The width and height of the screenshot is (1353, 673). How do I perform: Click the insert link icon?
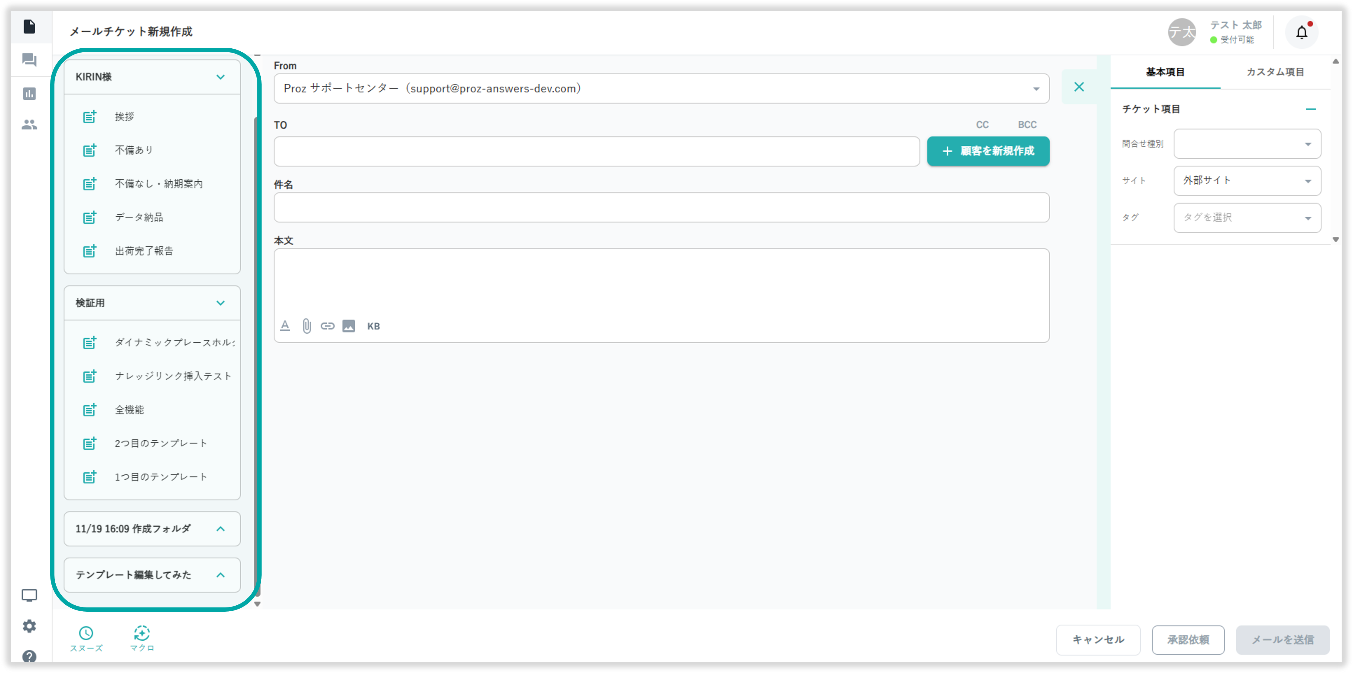click(328, 326)
